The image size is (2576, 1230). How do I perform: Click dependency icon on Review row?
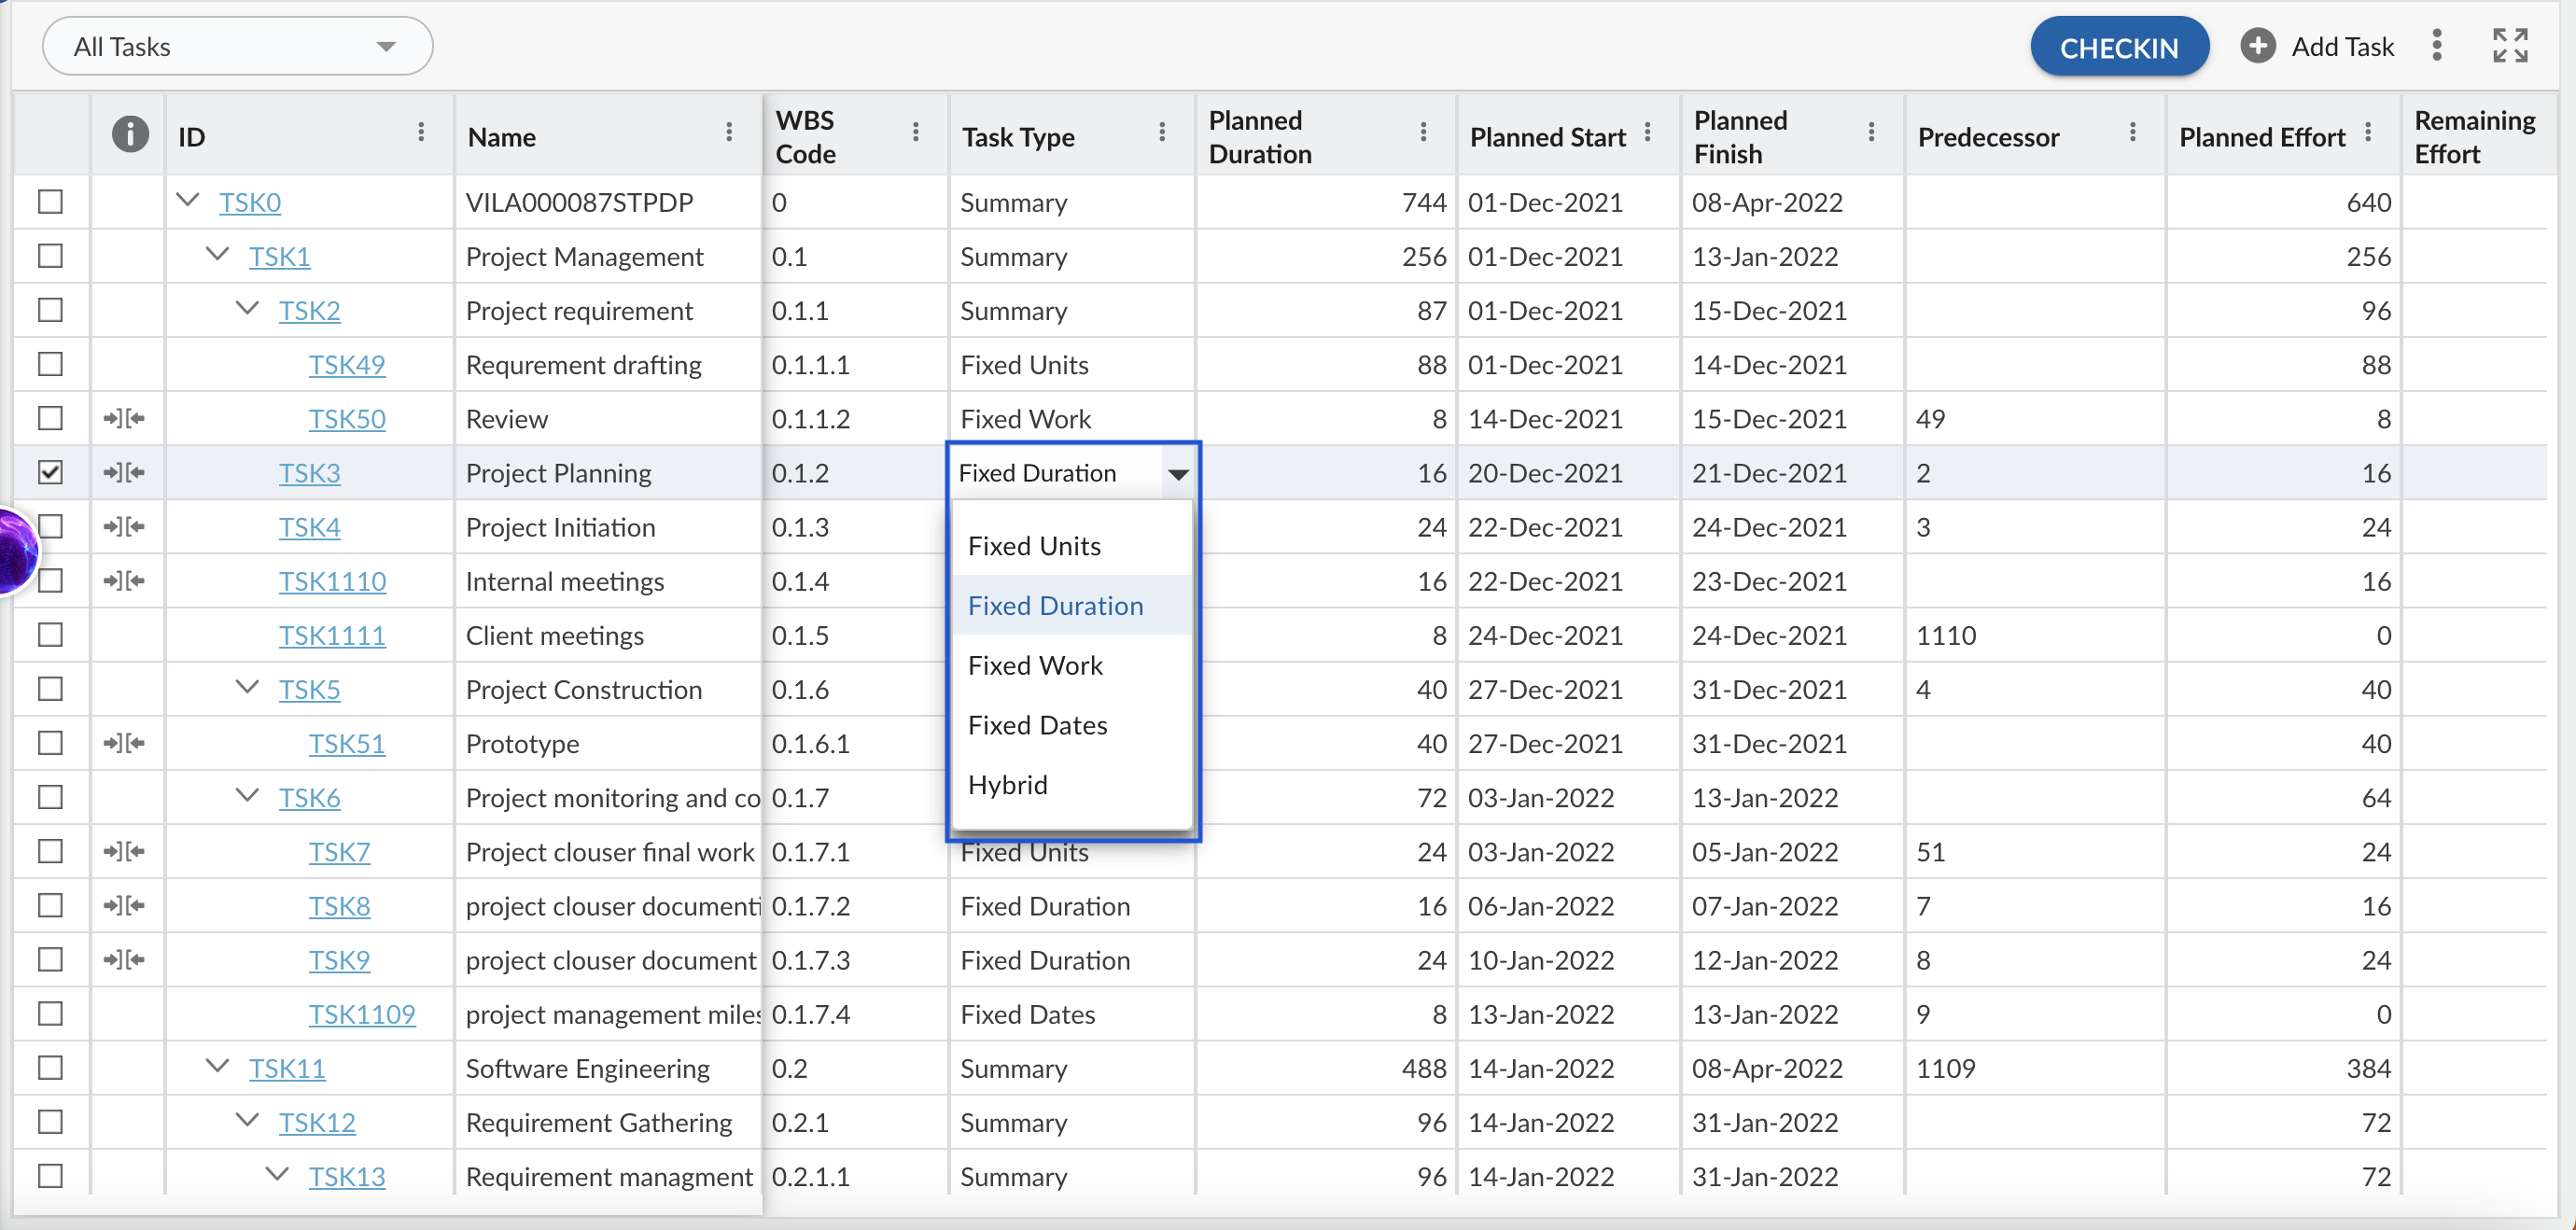pyautogui.click(x=124, y=419)
